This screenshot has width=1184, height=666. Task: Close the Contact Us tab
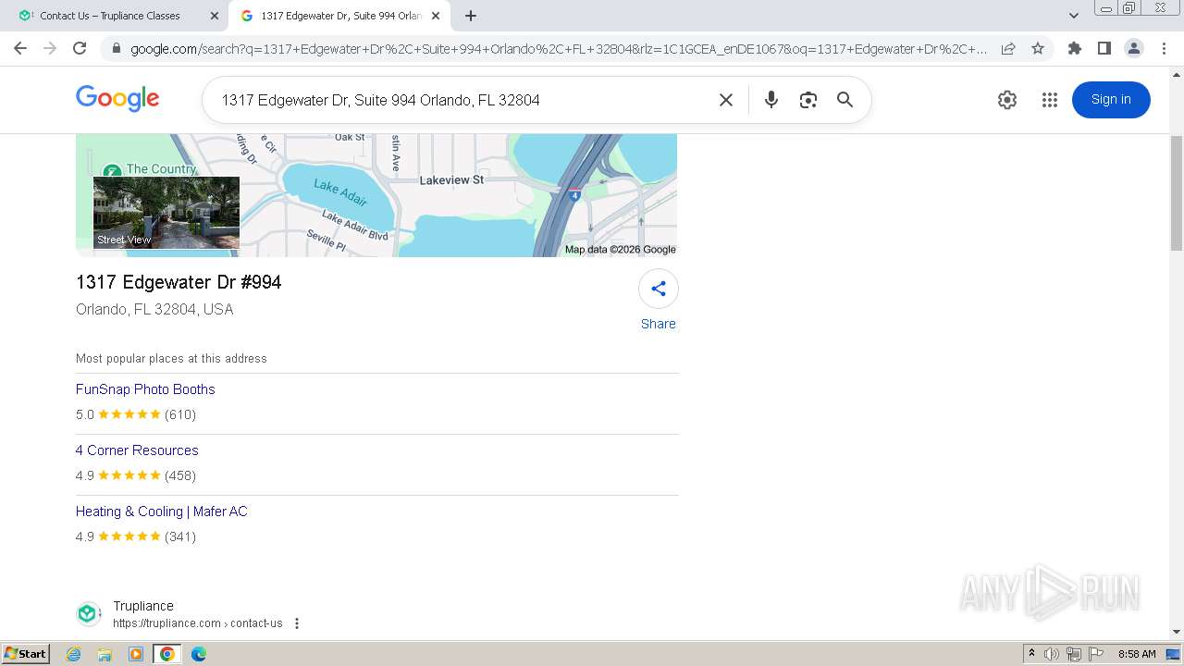[215, 16]
